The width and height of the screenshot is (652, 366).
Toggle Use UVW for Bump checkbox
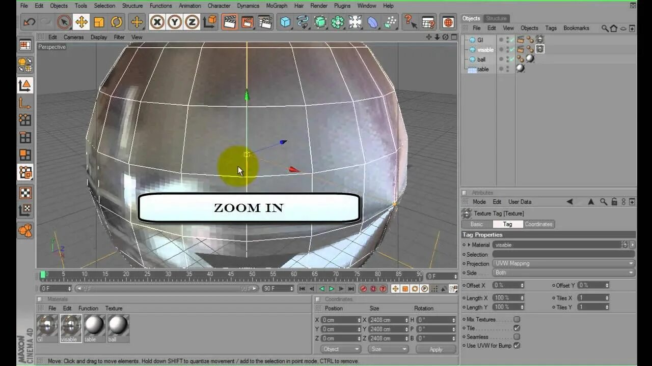coord(517,345)
